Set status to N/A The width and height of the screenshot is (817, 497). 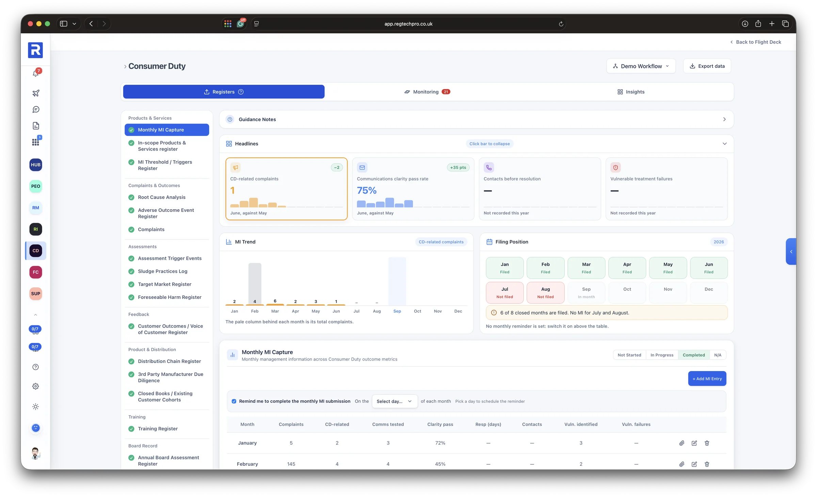pos(718,355)
